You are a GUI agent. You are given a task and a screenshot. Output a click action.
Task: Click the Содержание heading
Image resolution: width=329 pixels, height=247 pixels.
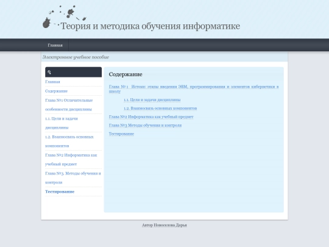coord(126,74)
